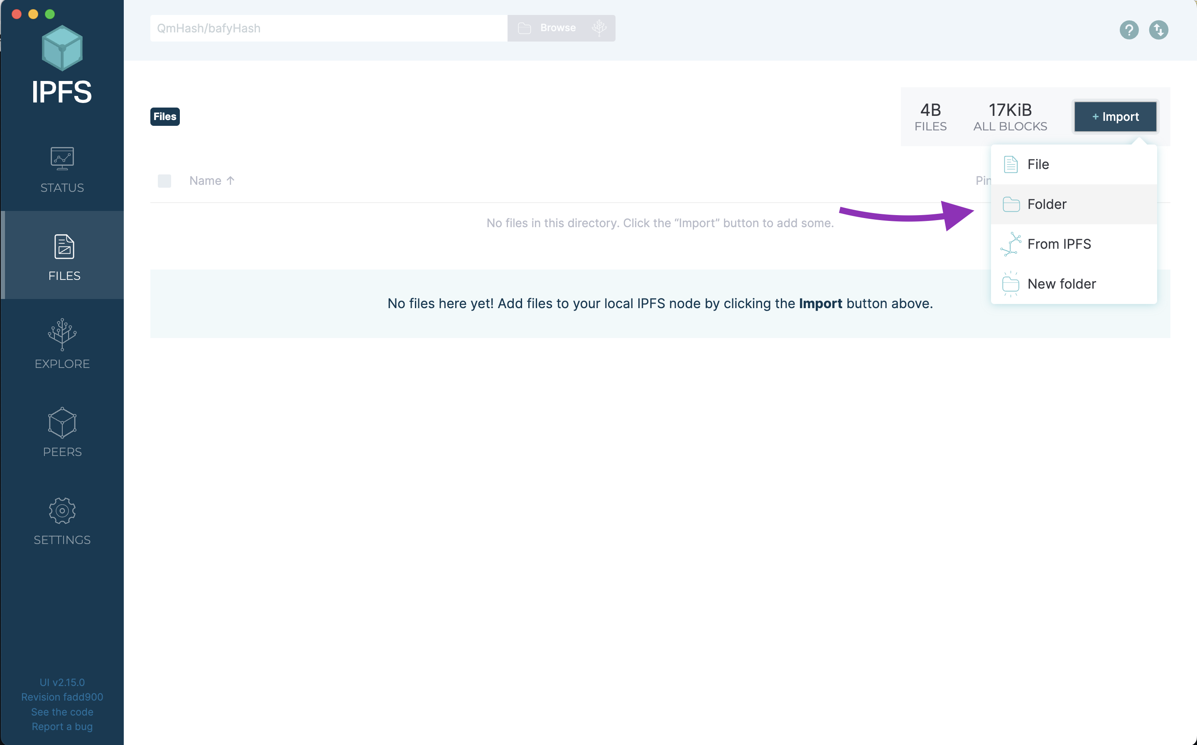Open the Explore tree icon
1197x745 pixels.
(62, 335)
